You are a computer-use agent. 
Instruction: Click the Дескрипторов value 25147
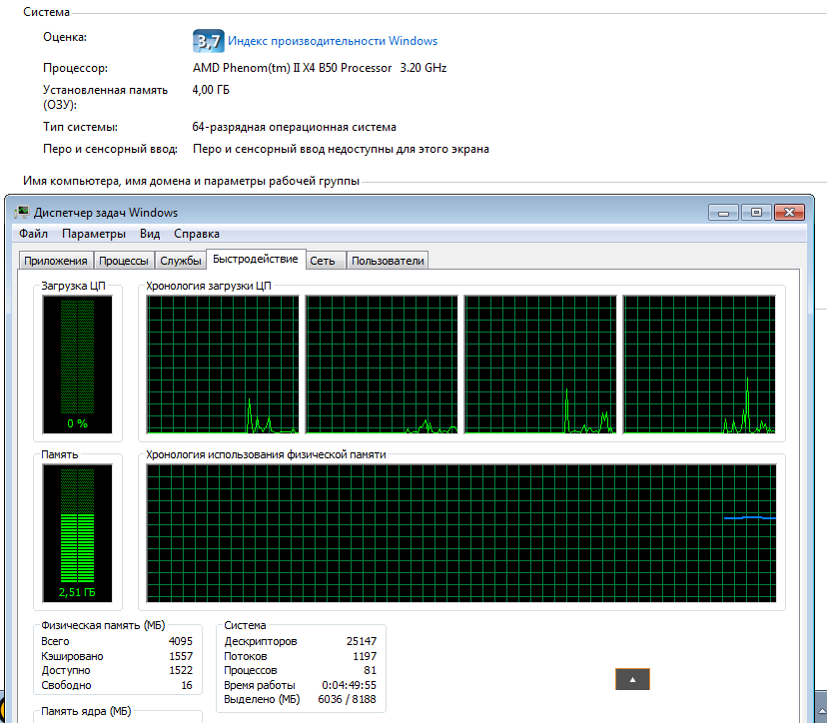[362, 641]
